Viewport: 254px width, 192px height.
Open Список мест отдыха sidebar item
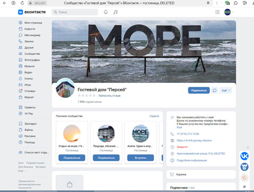point(33,152)
